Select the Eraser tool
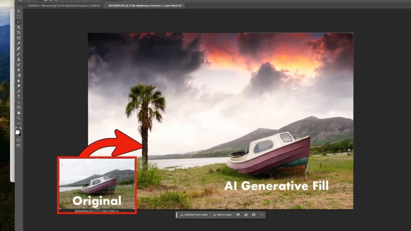The height and width of the screenshot is (231, 411). (18, 70)
